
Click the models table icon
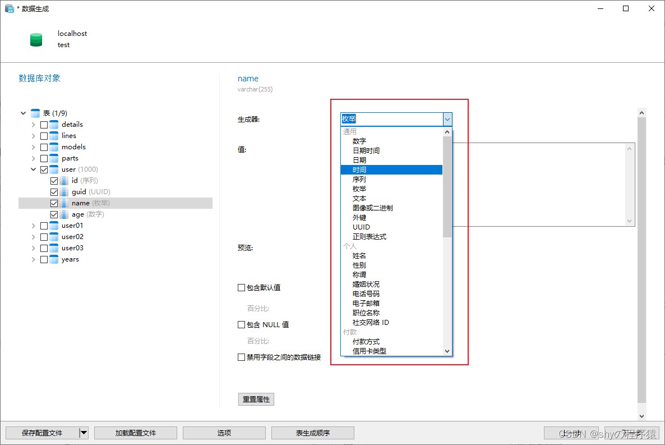[54, 147]
